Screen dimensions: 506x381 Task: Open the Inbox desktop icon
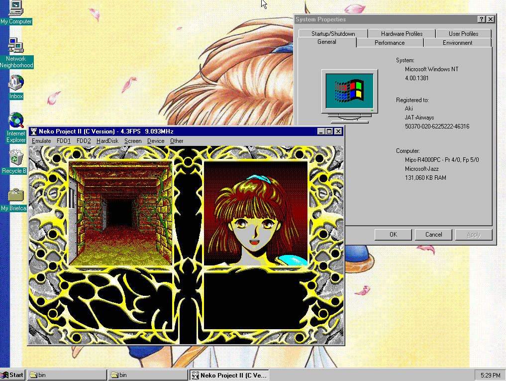coord(16,82)
